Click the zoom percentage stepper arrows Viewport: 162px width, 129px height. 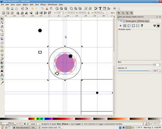pos(159,124)
